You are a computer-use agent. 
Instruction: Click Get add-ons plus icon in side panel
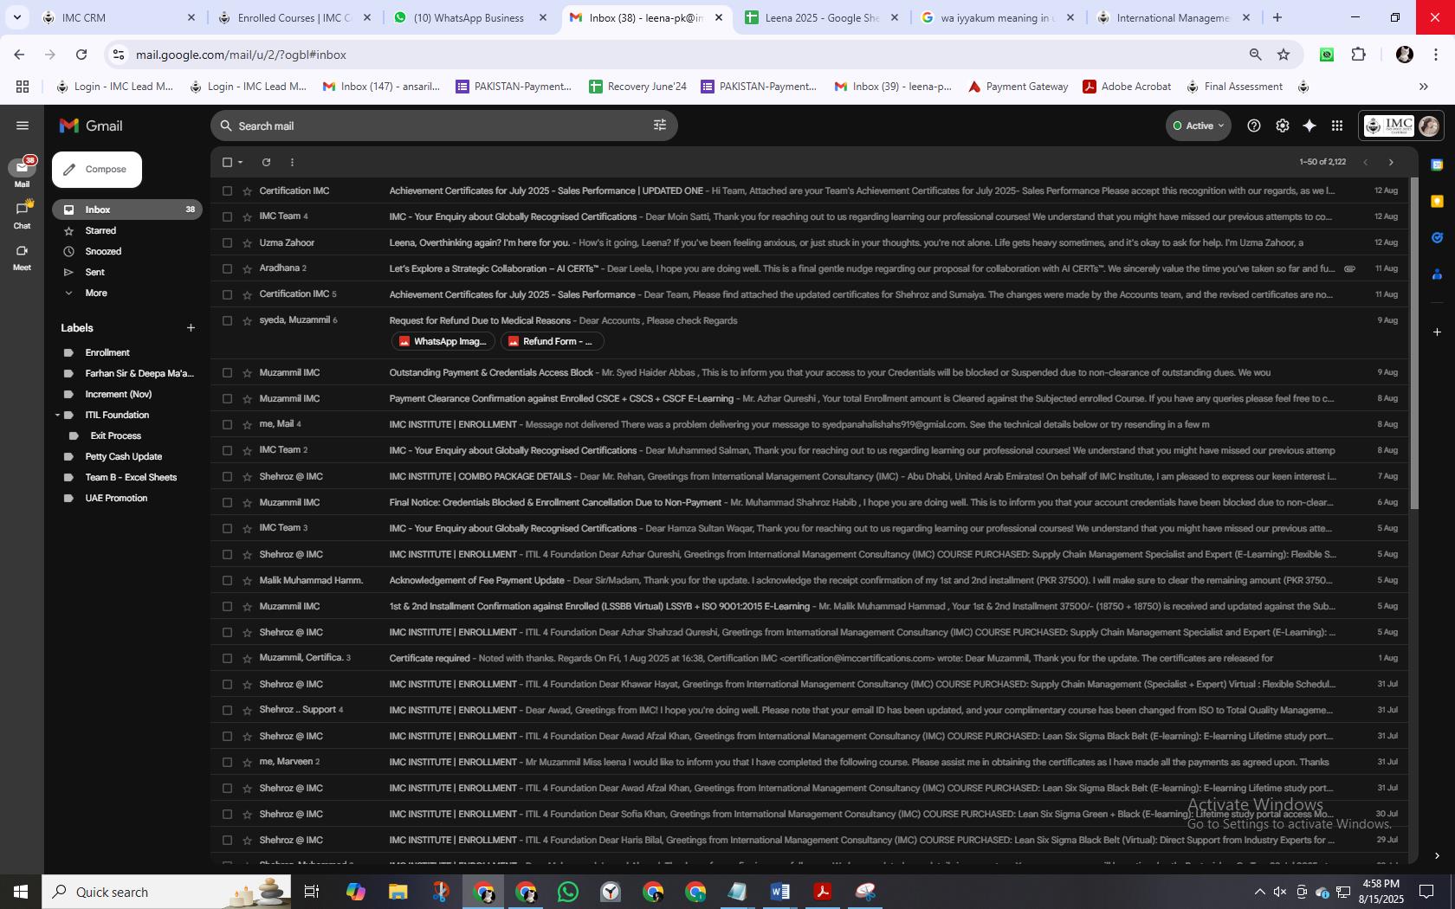(x=1437, y=332)
